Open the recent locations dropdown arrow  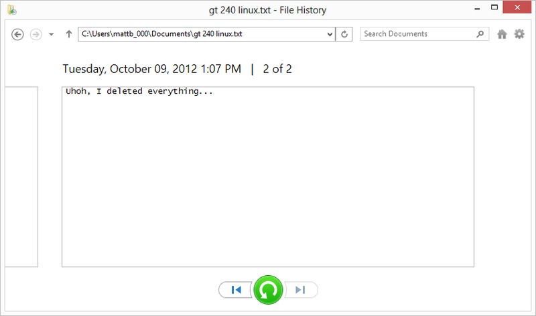tap(52, 34)
